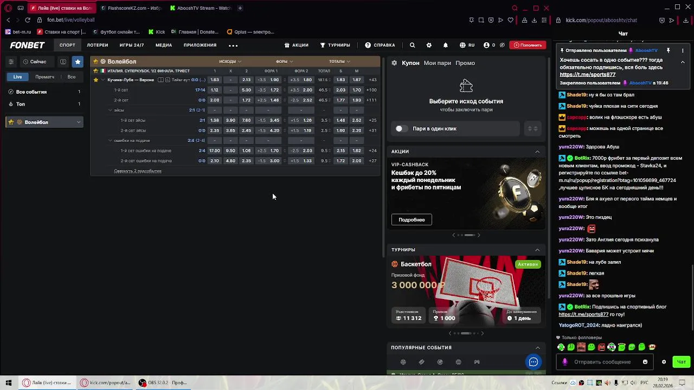Screen dimensions: 694x390
Task: Open the notifications bell icon
Action: pyautogui.click(x=446, y=45)
